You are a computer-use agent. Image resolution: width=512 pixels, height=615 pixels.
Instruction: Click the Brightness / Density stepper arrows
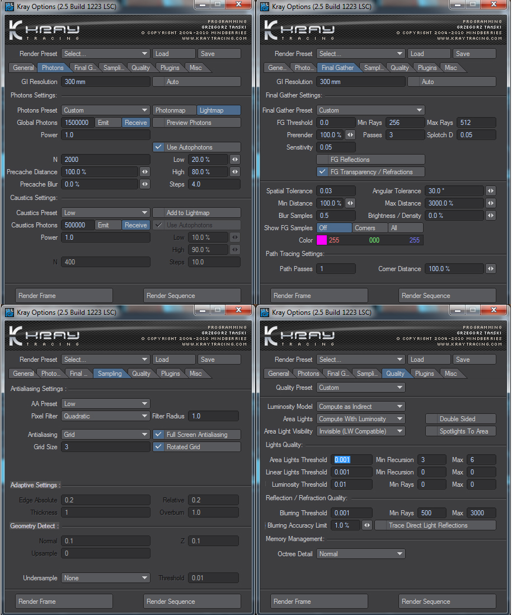(x=490, y=216)
